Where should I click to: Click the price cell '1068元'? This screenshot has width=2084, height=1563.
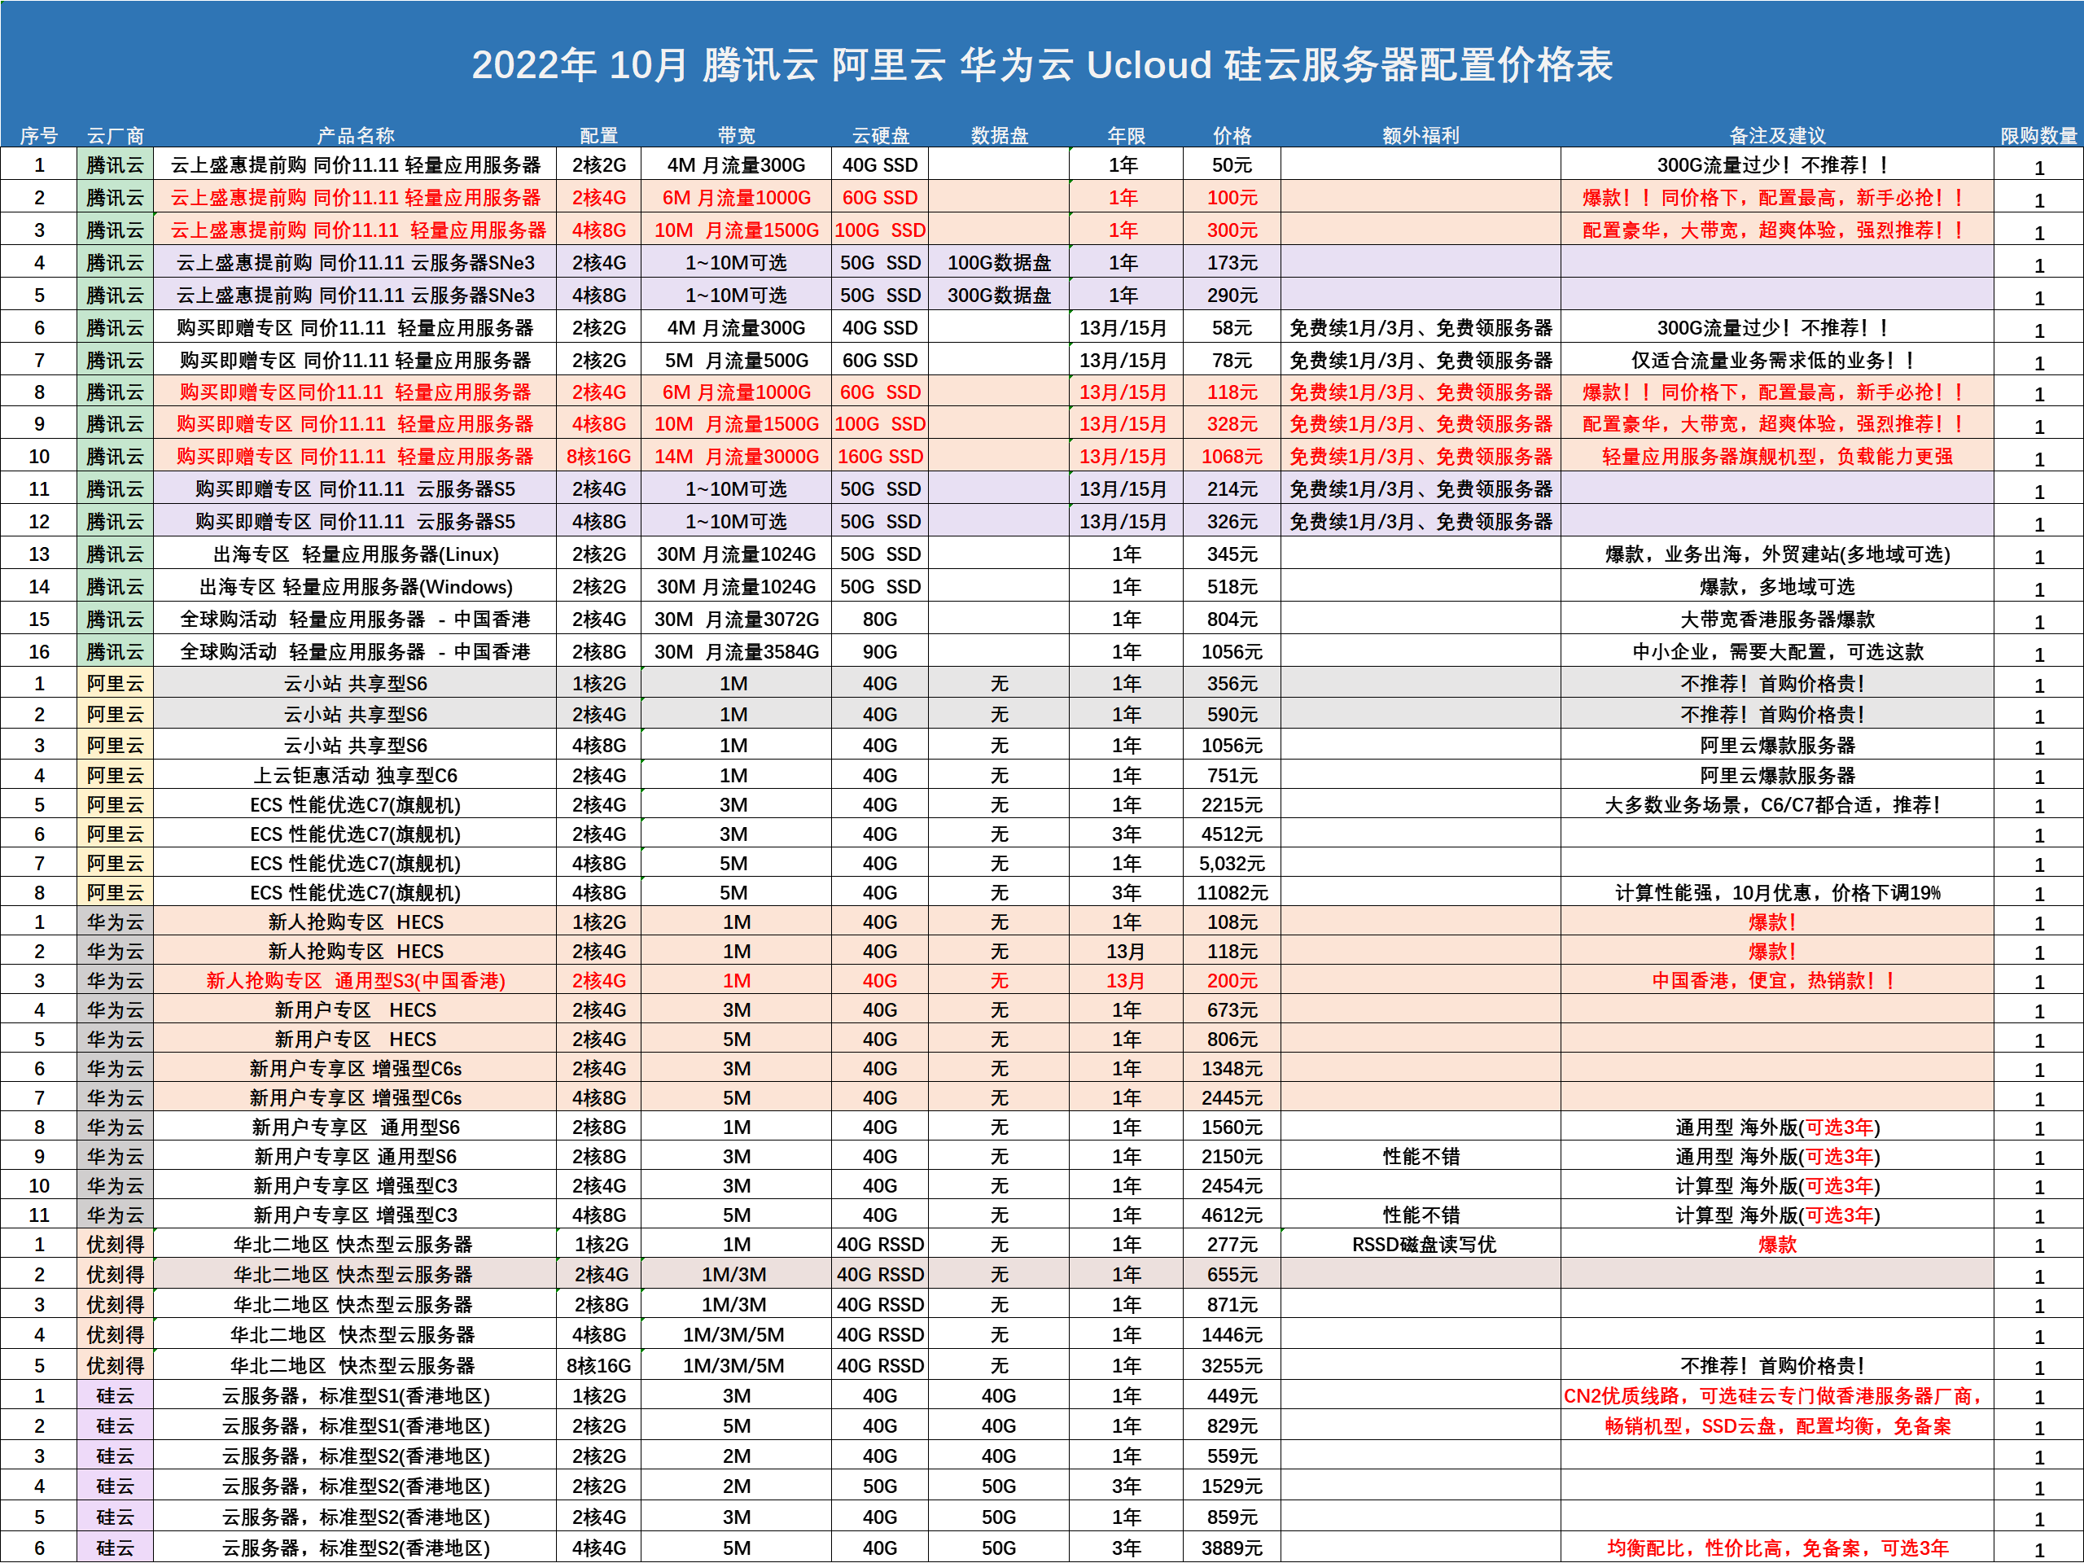[x=1232, y=457]
